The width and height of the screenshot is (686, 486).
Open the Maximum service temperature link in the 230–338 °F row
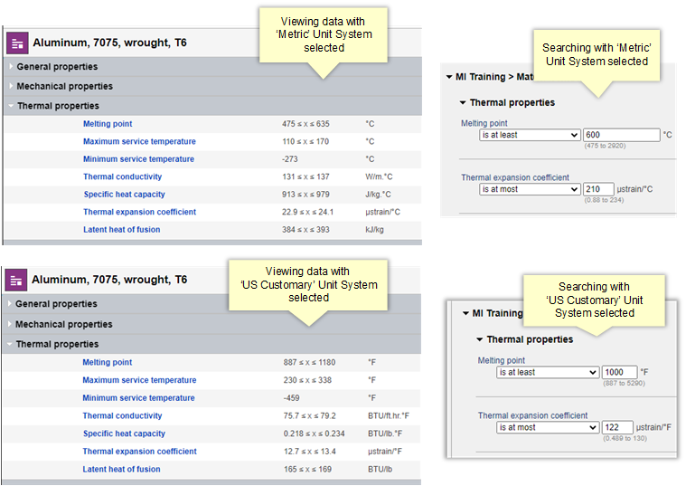coord(138,380)
